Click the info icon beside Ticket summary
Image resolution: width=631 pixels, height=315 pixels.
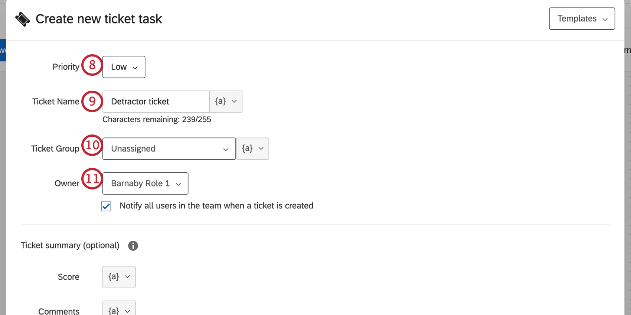133,246
